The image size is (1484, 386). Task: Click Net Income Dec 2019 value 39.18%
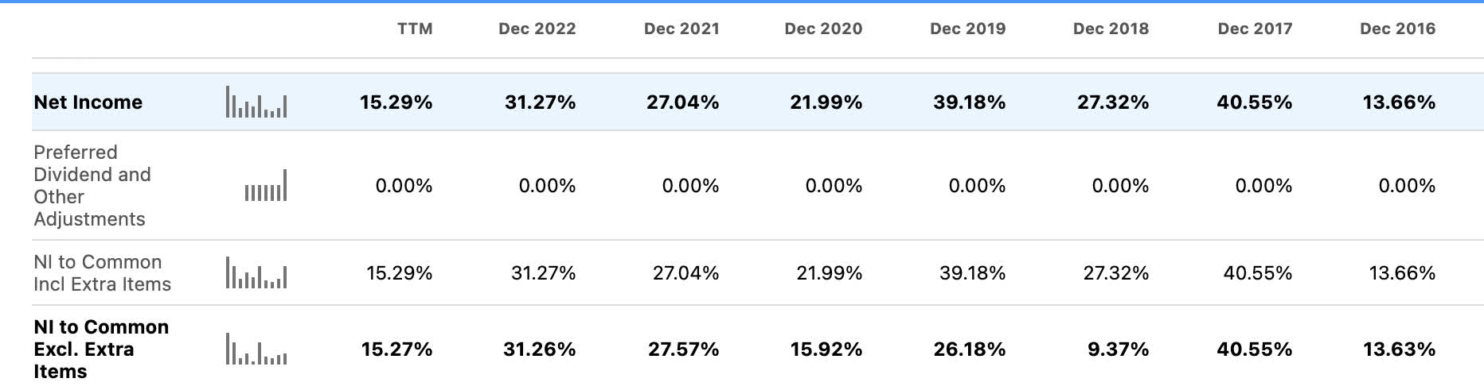pos(969,102)
